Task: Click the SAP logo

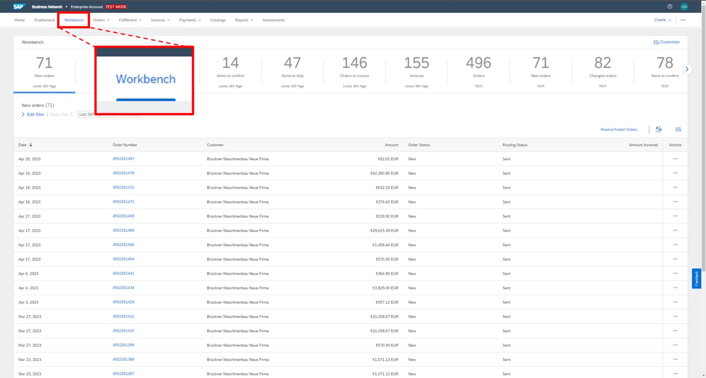Action: [19, 7]
